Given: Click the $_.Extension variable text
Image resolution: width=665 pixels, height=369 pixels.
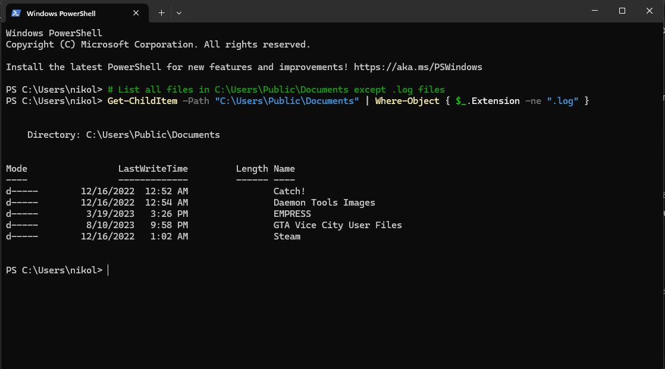Looking at the screenshot, I should [488, 101].
